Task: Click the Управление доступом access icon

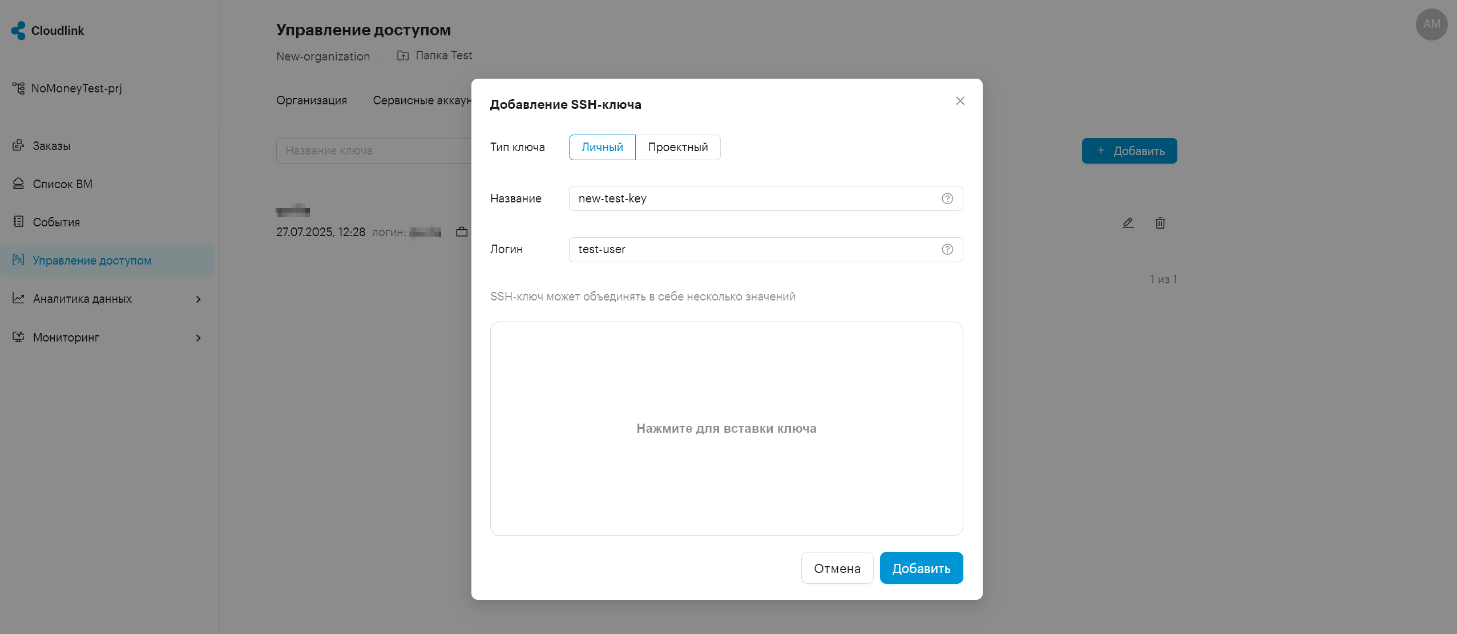Action: (x=18, y=260)
